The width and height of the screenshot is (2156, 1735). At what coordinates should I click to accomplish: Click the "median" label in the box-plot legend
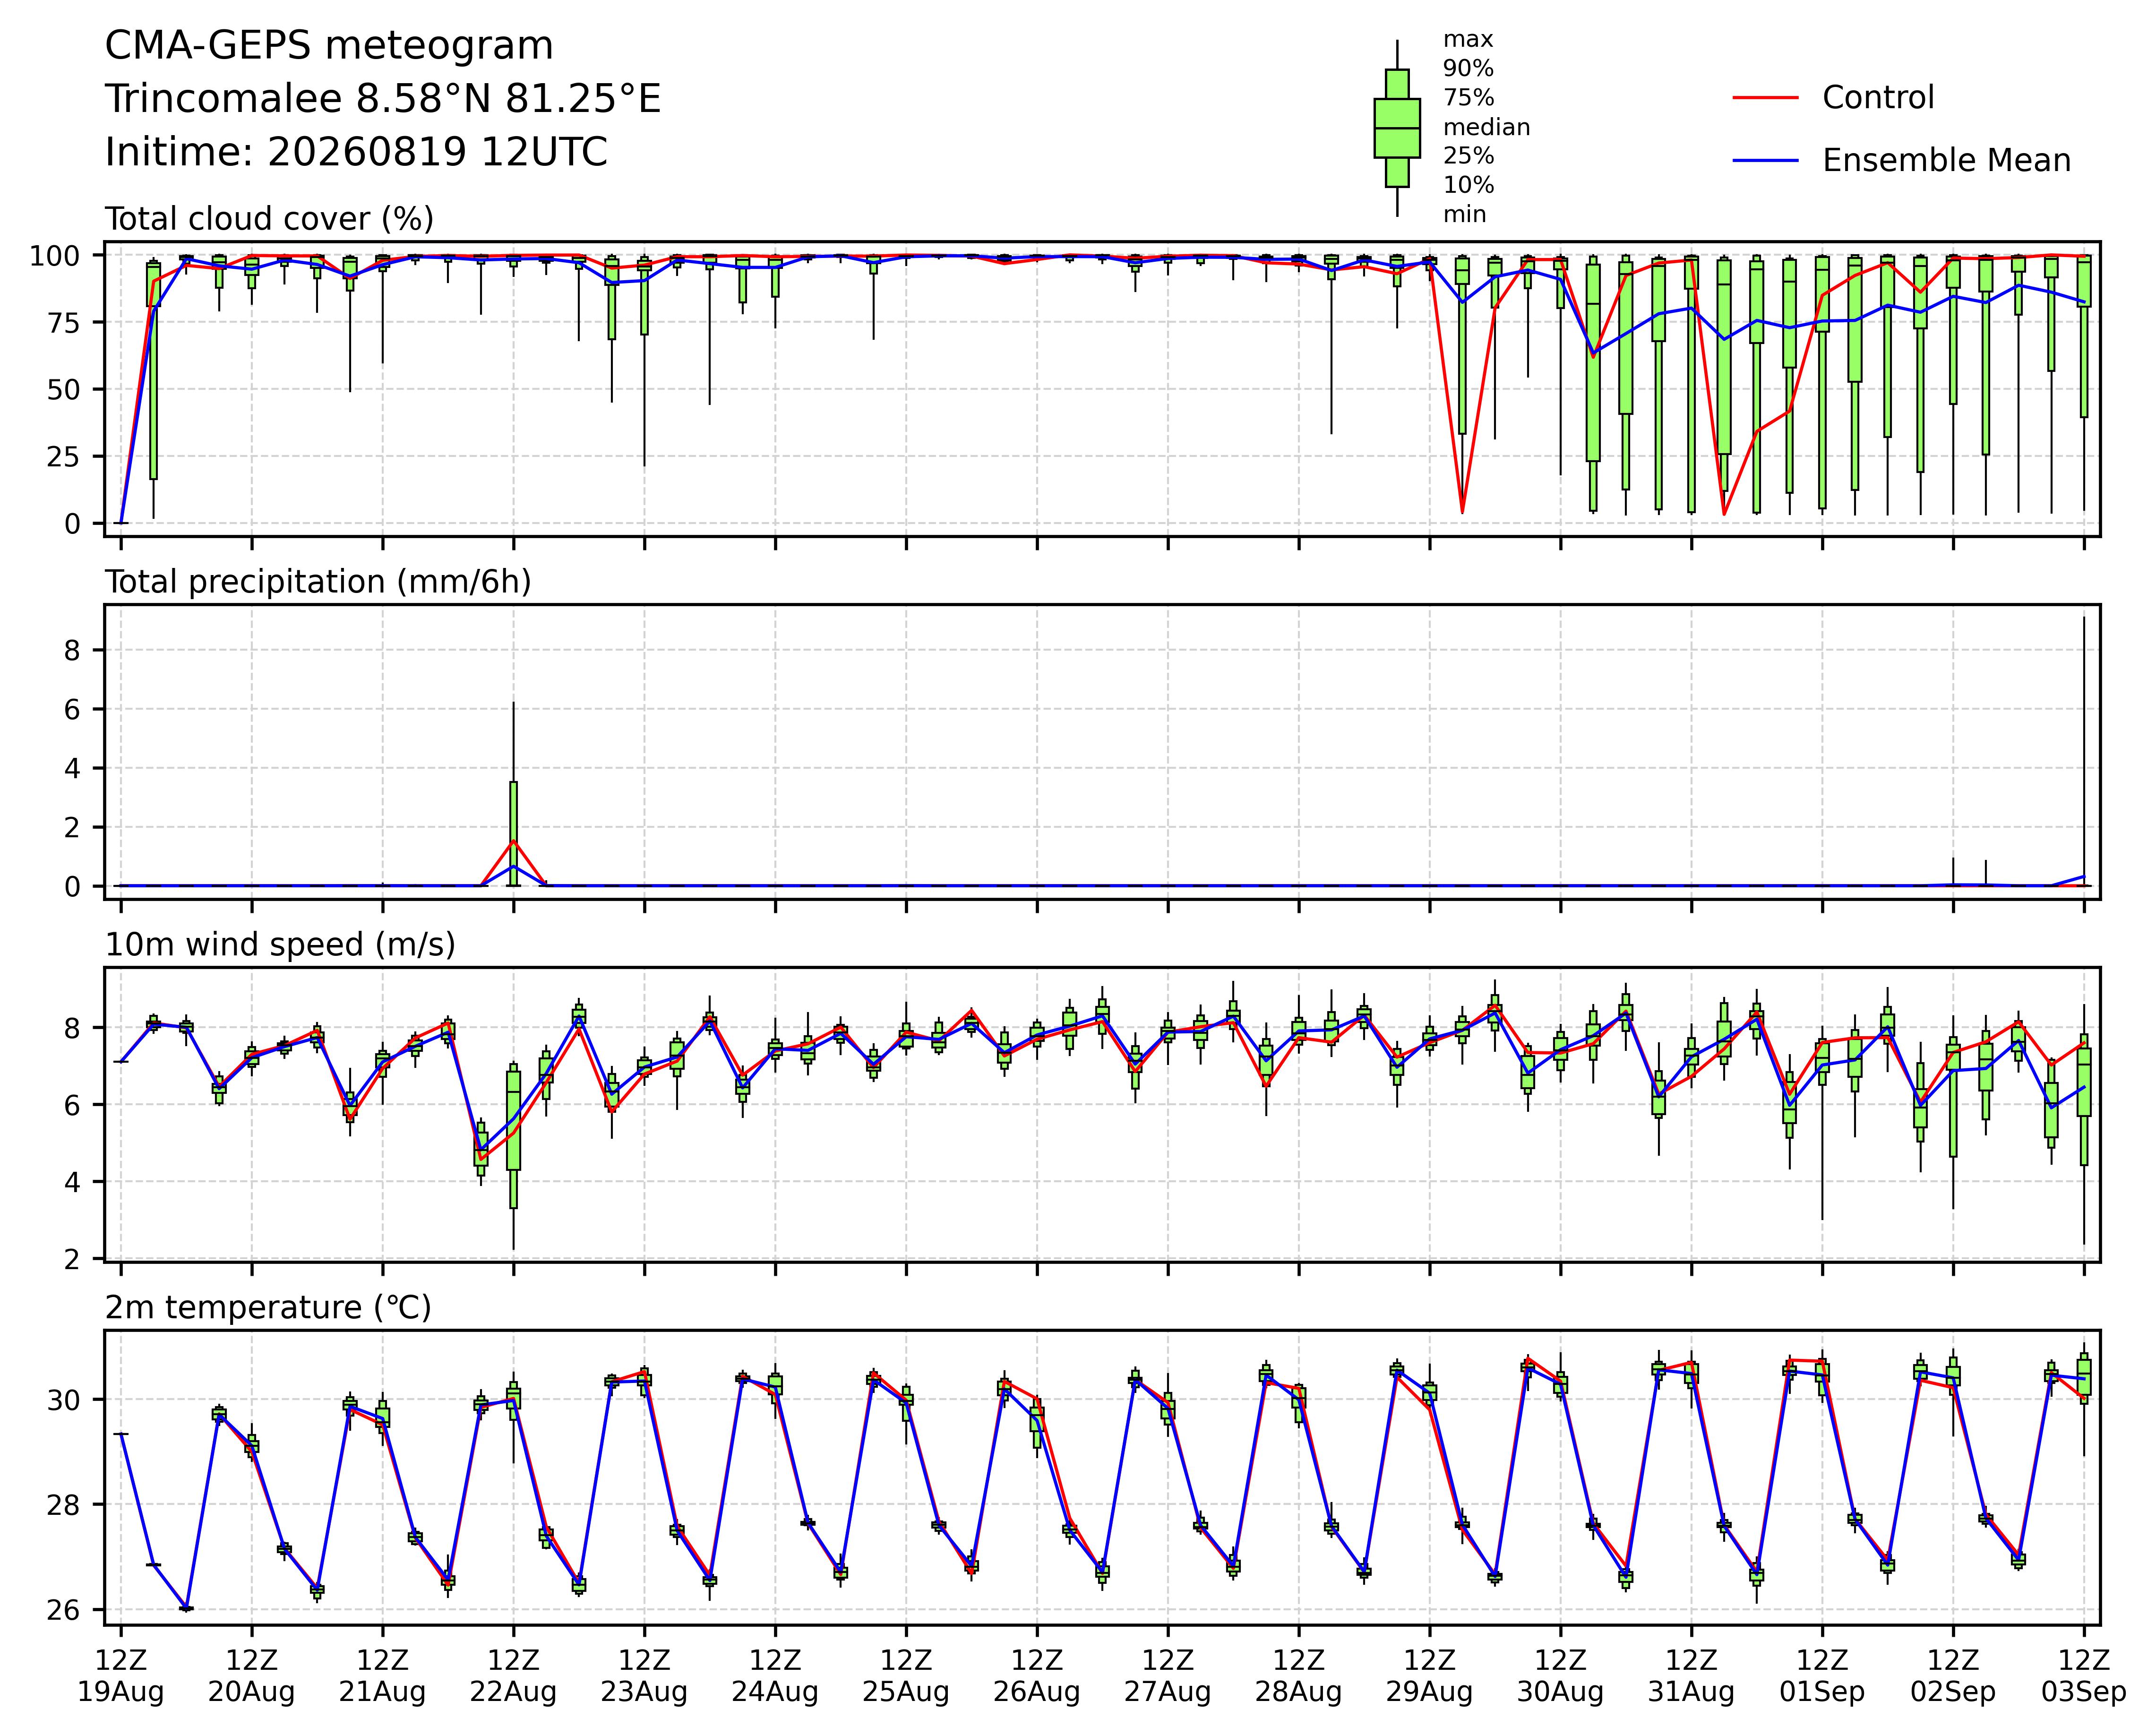[x=1486, y=128]
